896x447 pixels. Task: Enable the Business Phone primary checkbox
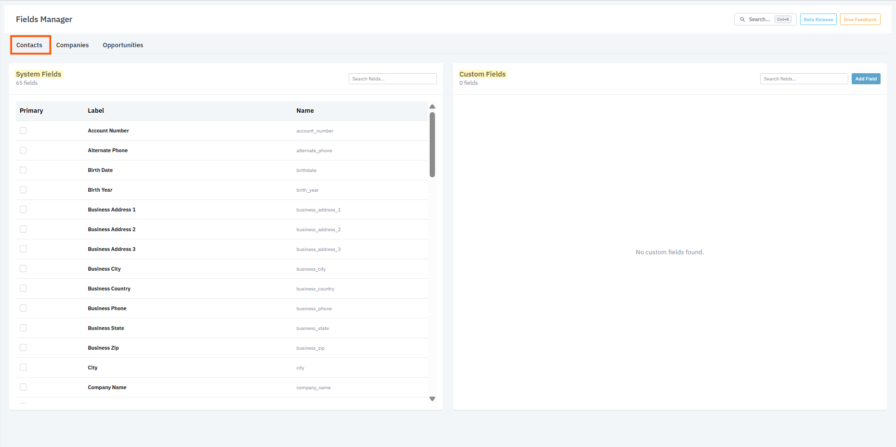click(x=23, y=308)
